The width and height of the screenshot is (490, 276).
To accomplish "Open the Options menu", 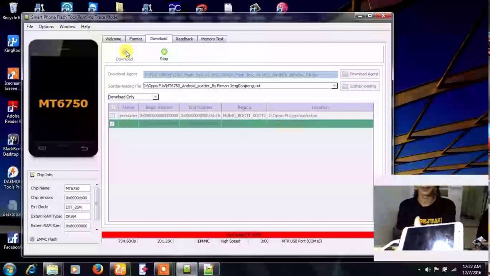I will (x=46, y=27).
